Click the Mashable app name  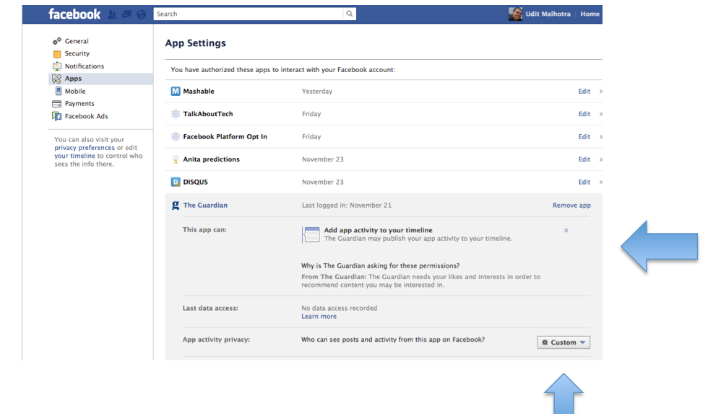point(199,91)
